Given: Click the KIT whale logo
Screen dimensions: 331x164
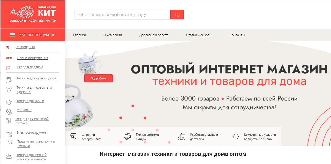Looking at the screenshot, I should coord(33,14).
